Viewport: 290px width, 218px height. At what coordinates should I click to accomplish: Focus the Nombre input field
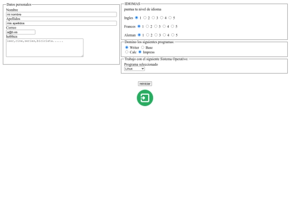(61, 15)
